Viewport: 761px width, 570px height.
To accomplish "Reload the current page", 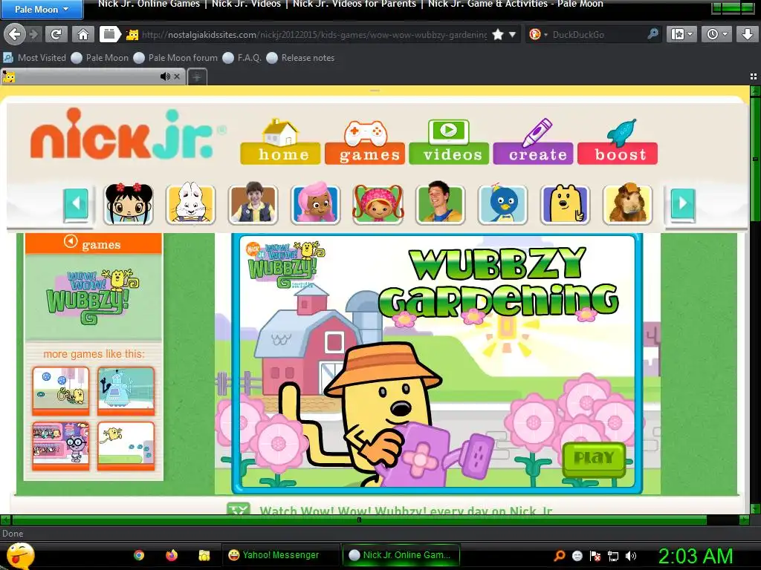I will [x=56, y=34].
